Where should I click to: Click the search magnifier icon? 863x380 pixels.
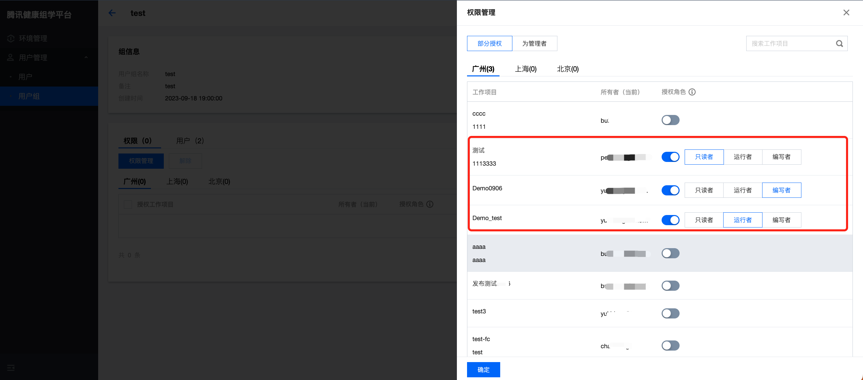839,44
